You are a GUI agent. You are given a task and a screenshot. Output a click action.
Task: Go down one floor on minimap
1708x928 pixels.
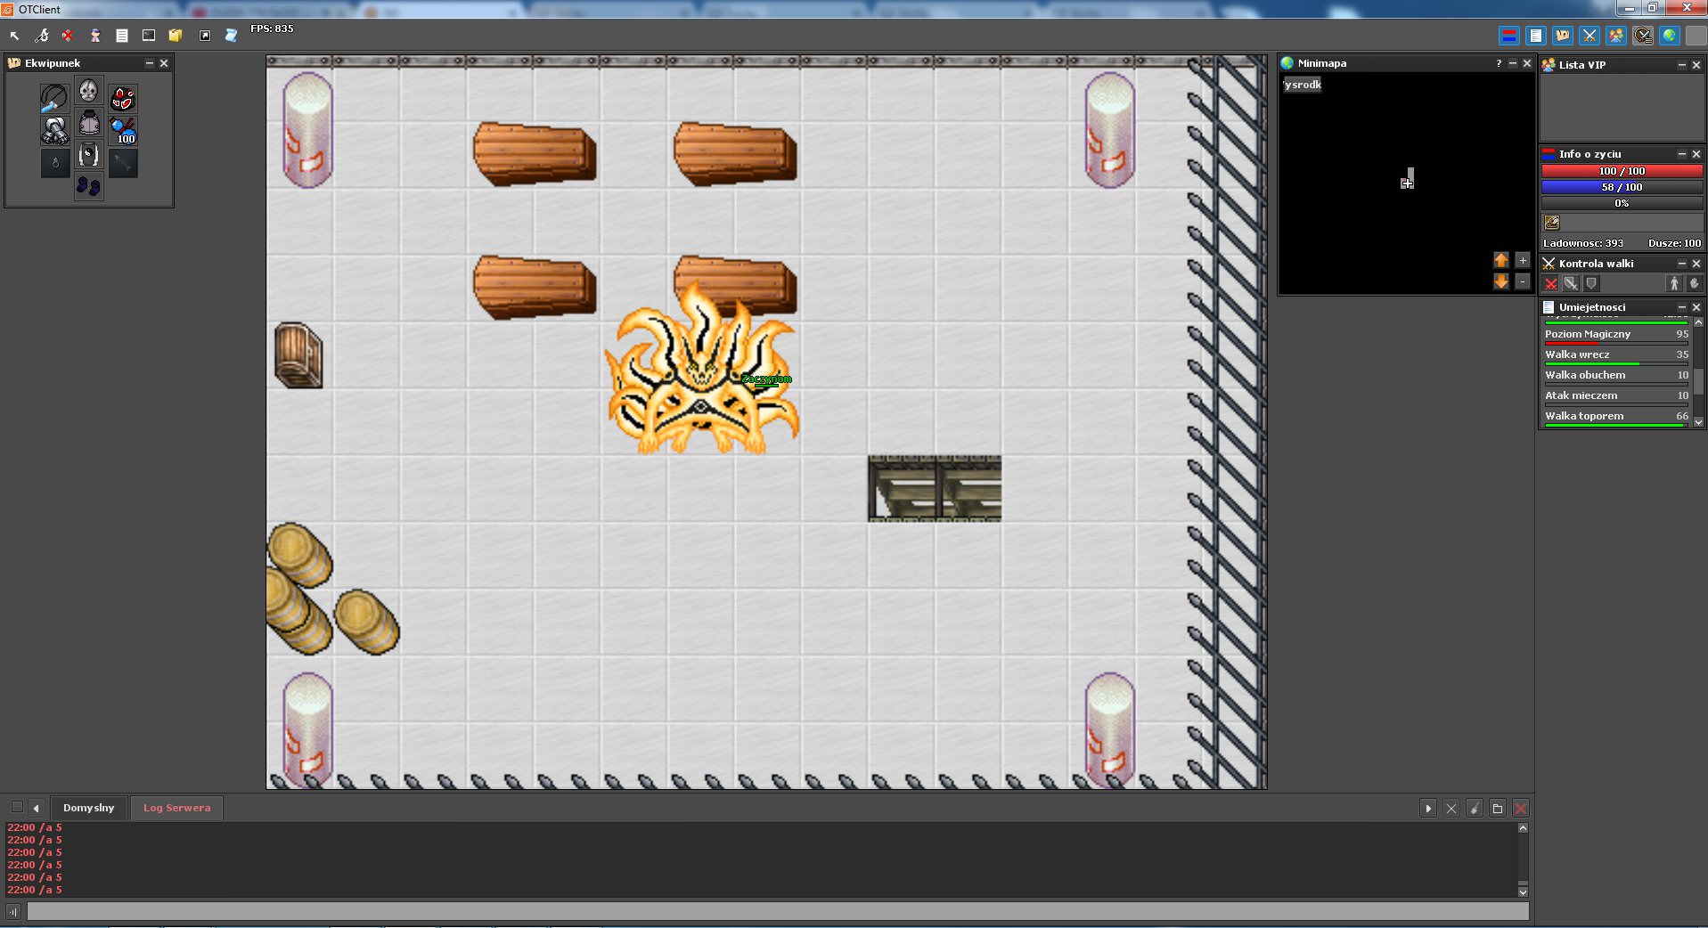click(1501, 281)
